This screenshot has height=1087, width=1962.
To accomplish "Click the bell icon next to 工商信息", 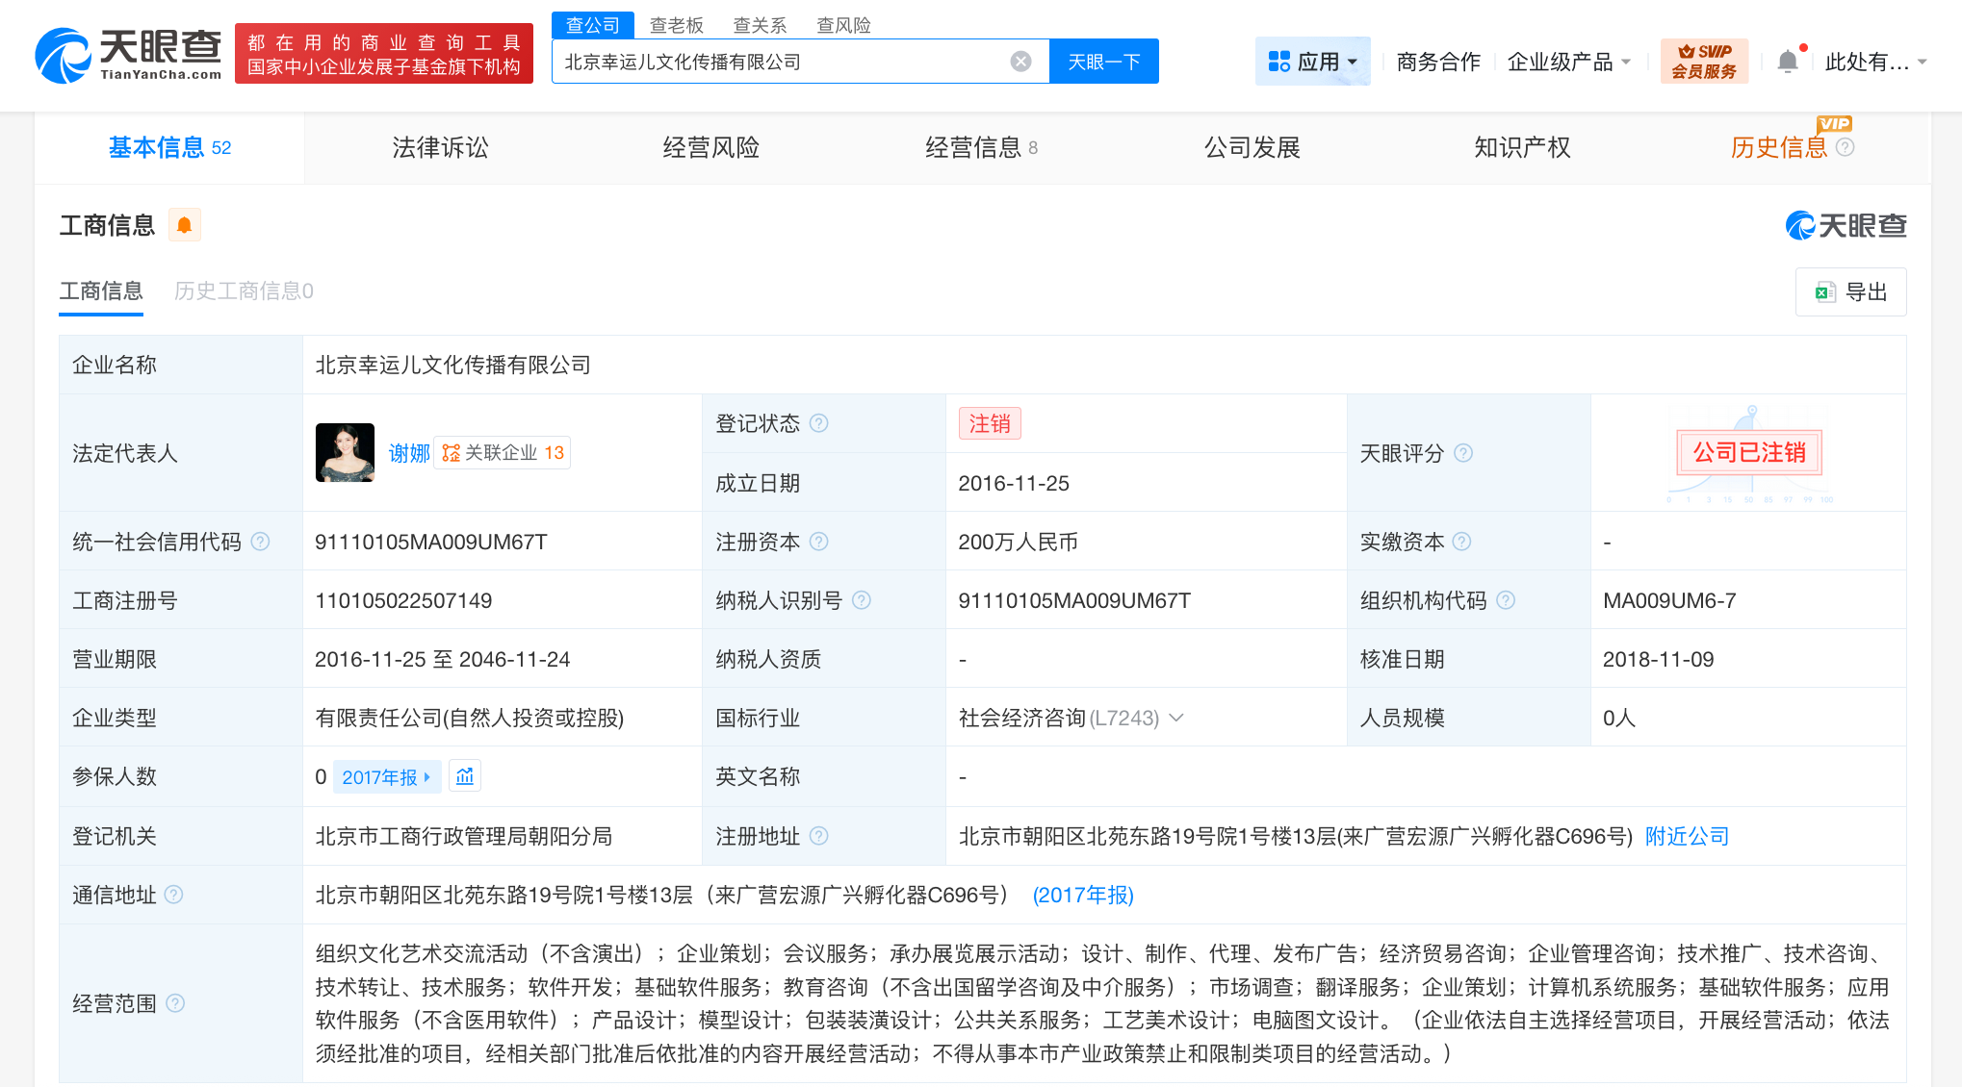I will 184,224.
